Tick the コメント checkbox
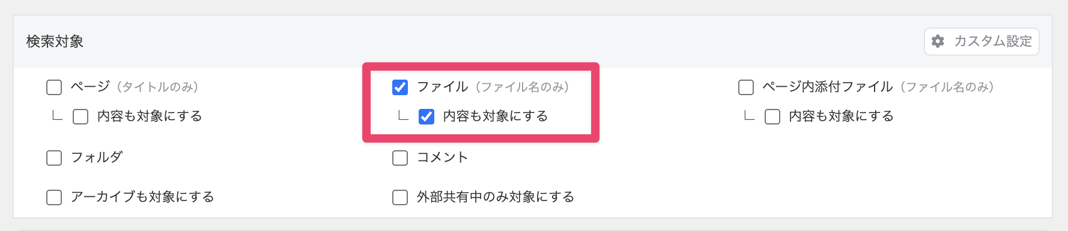 point(400,158)
